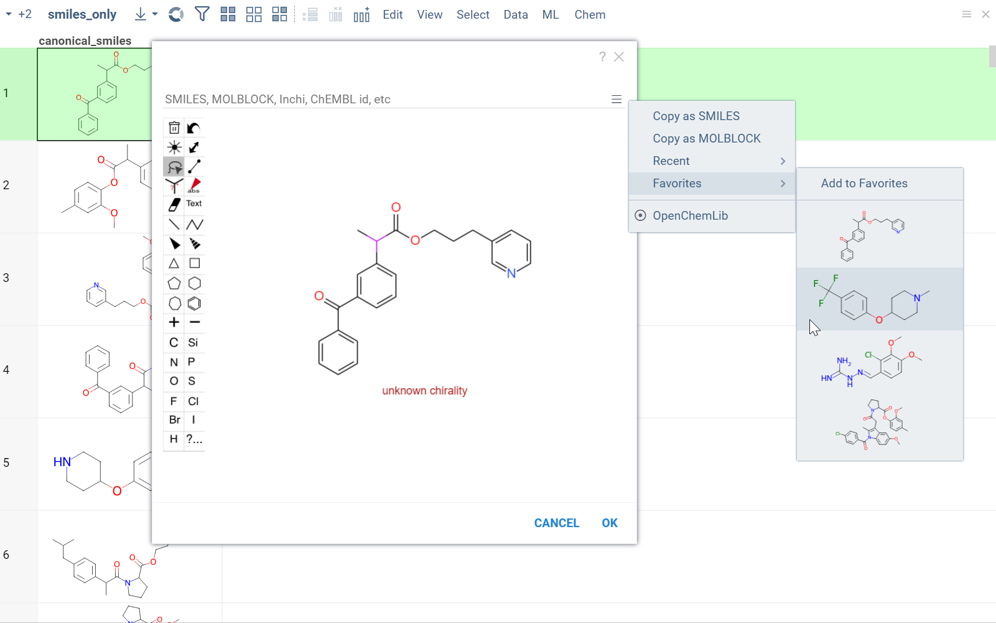Open the filter using the funnel icon
This screenshot has width=996, height=623.
coord(202,14)
